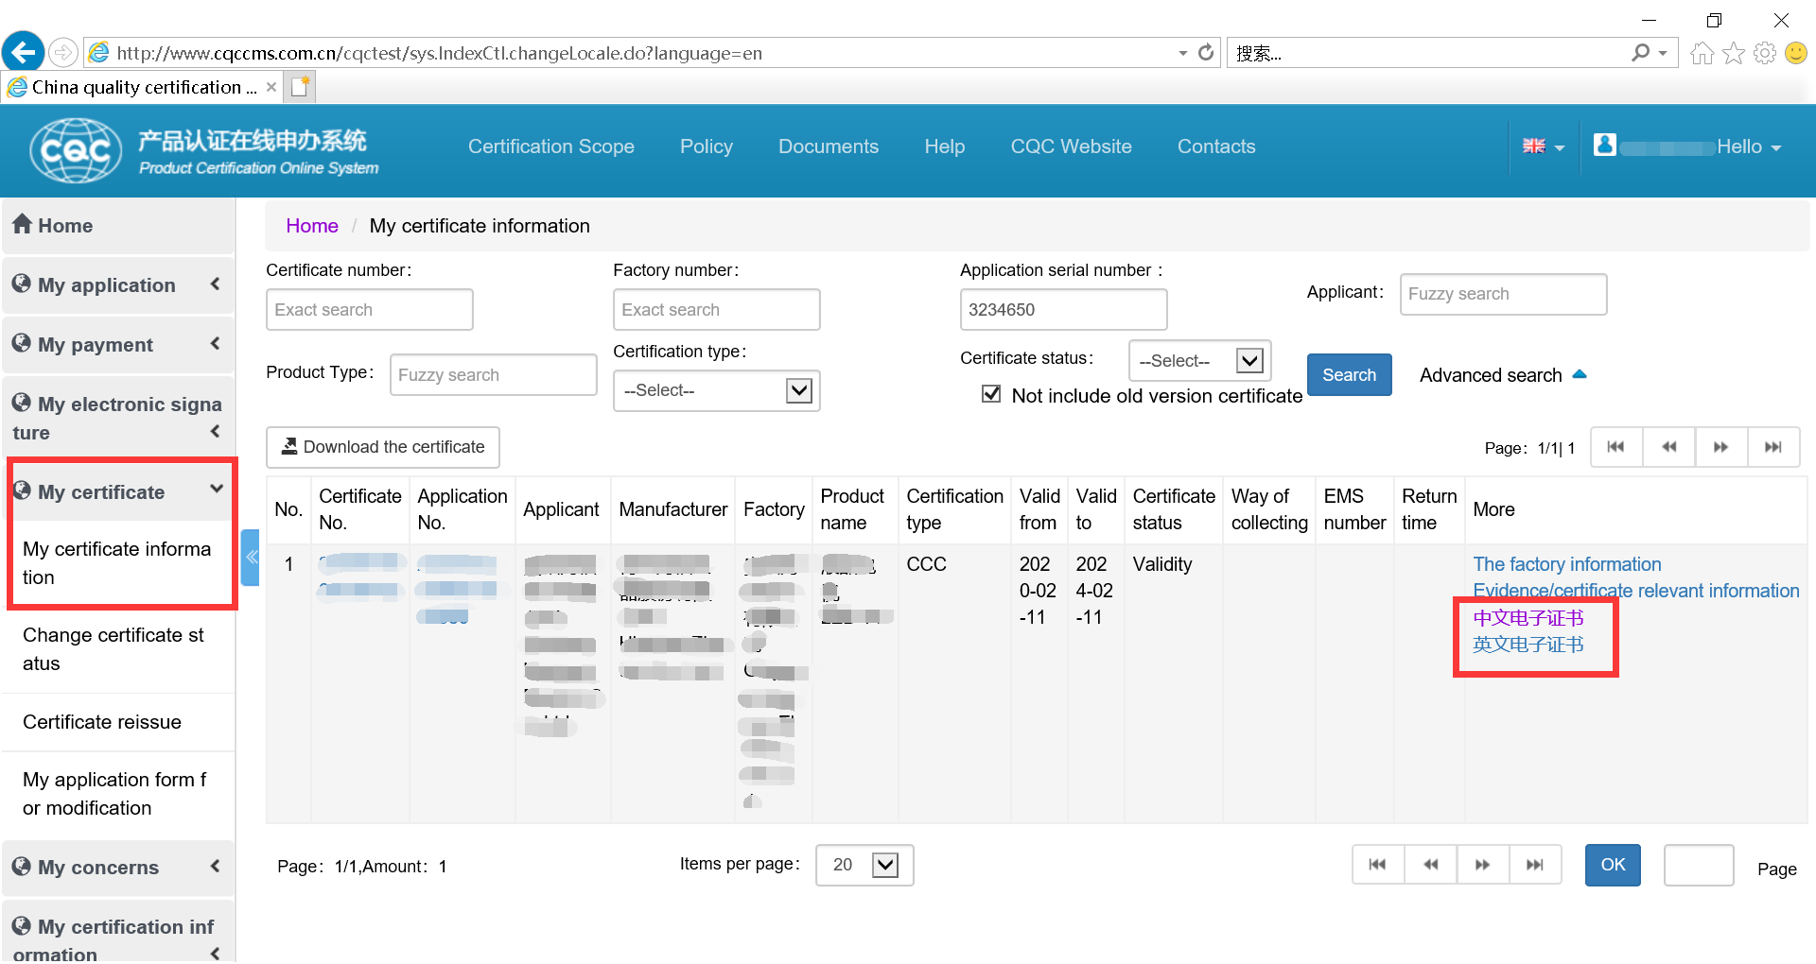Jump to last page using bottom pager icon

1534,865
